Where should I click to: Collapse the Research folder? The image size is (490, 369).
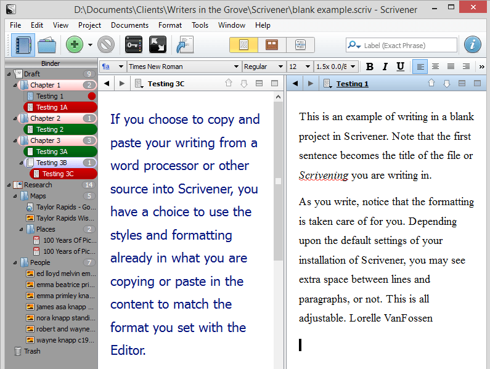9,185
